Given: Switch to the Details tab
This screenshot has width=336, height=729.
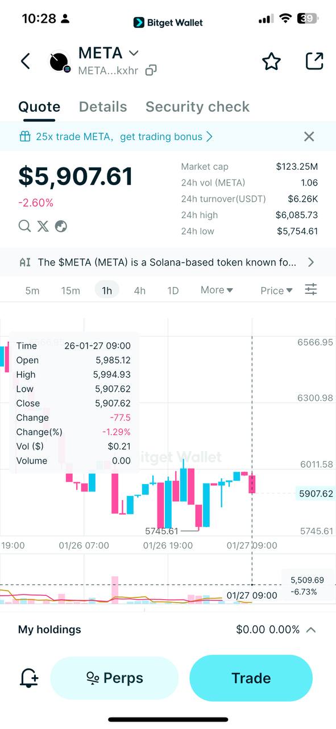Looking at the screenshot, I should coord(103,107).
